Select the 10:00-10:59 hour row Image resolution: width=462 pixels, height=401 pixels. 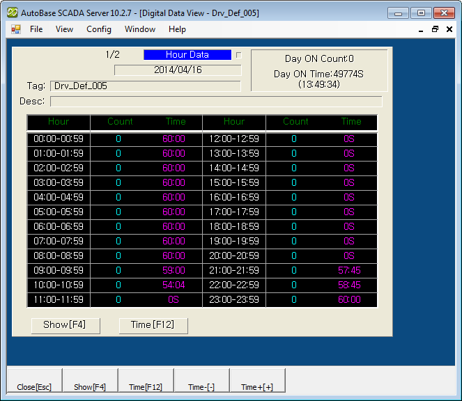click(x=114, y=285)
